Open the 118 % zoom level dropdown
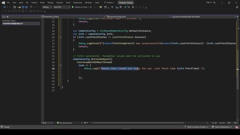Image resolution: width=240 pixels, height=135 pixels. click(46, 123)
